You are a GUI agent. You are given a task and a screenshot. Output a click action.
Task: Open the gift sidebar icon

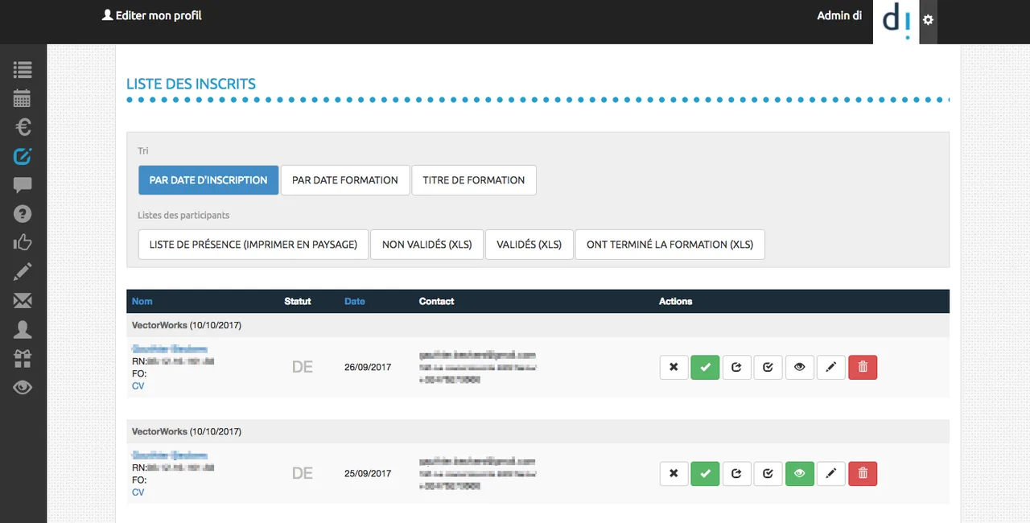[23, 358]
